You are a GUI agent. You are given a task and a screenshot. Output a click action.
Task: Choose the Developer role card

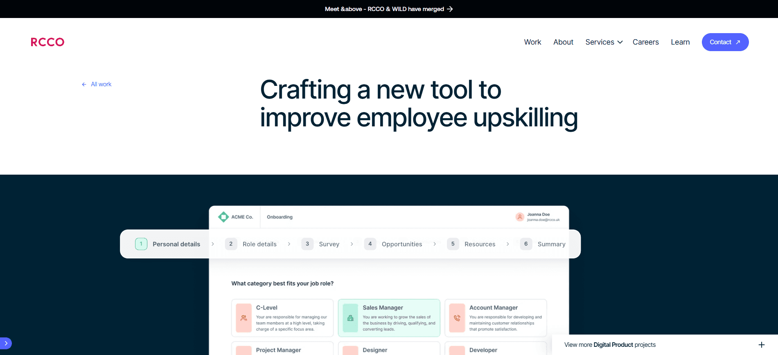pos(496,348)
